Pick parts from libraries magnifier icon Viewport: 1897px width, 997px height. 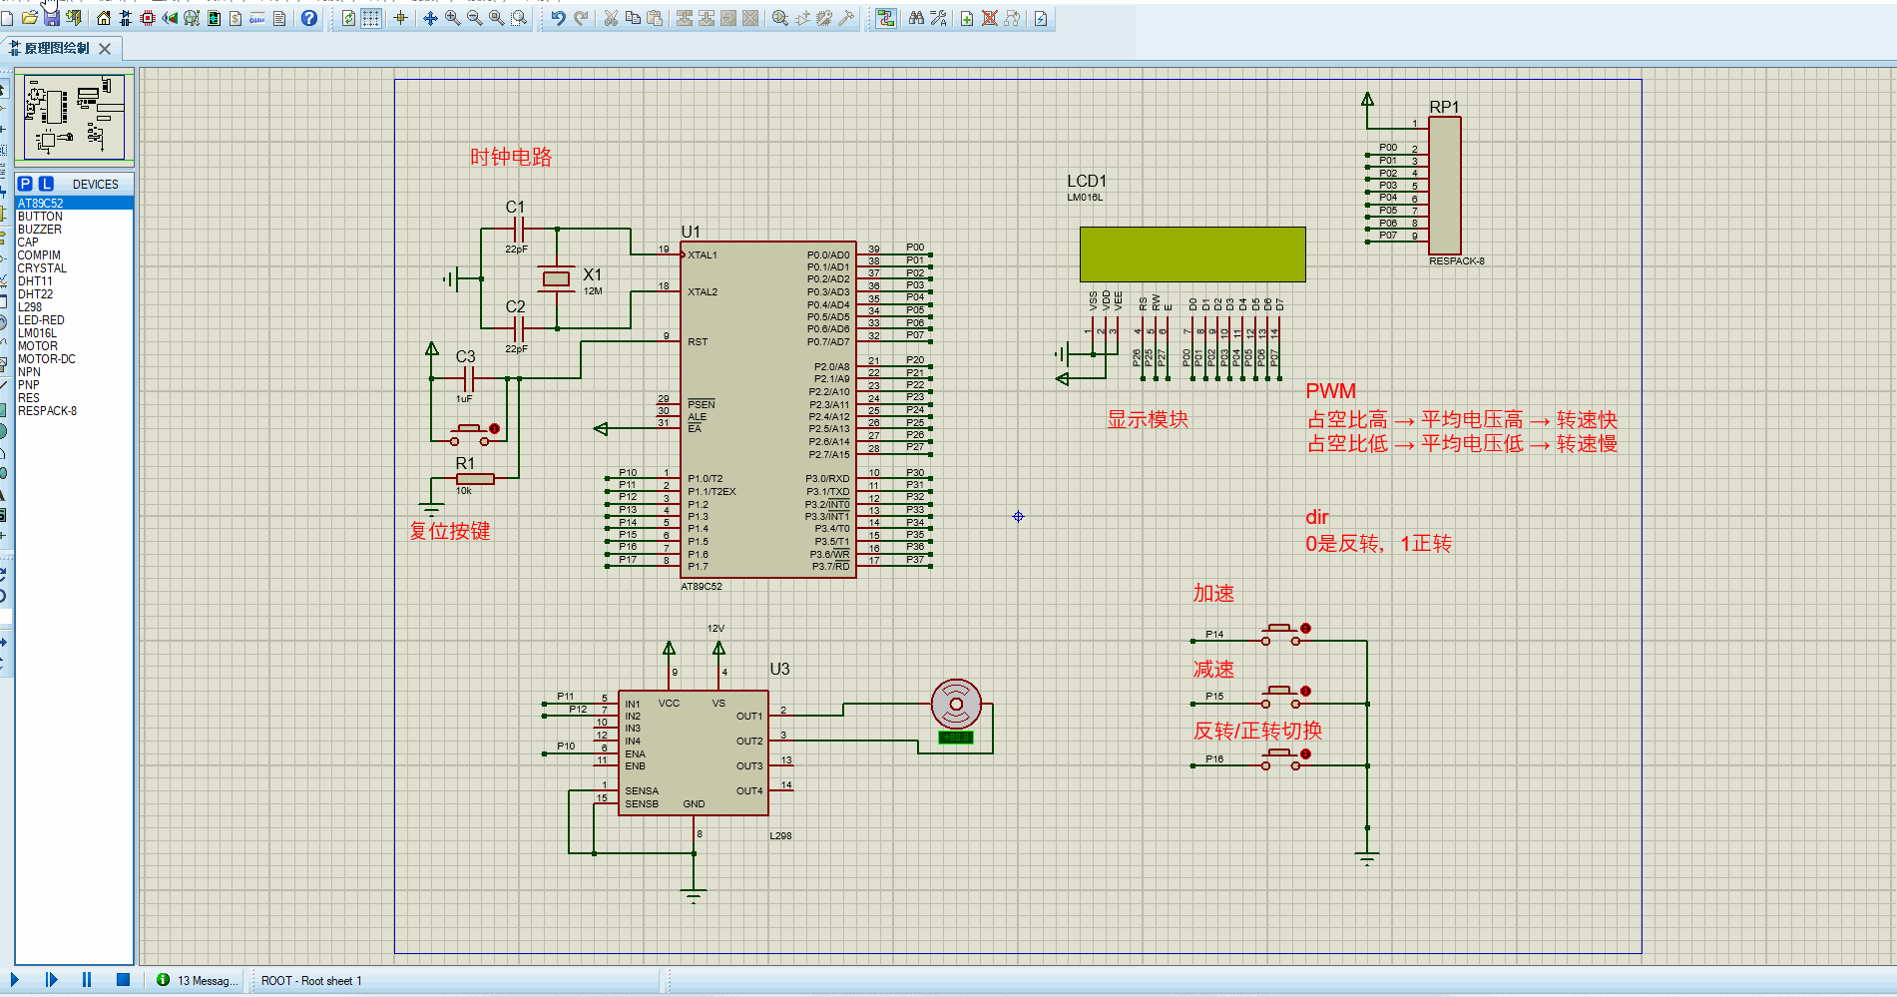[780, 18]
